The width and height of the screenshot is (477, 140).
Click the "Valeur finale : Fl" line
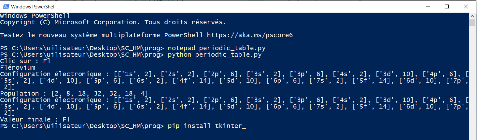[35, 119]
